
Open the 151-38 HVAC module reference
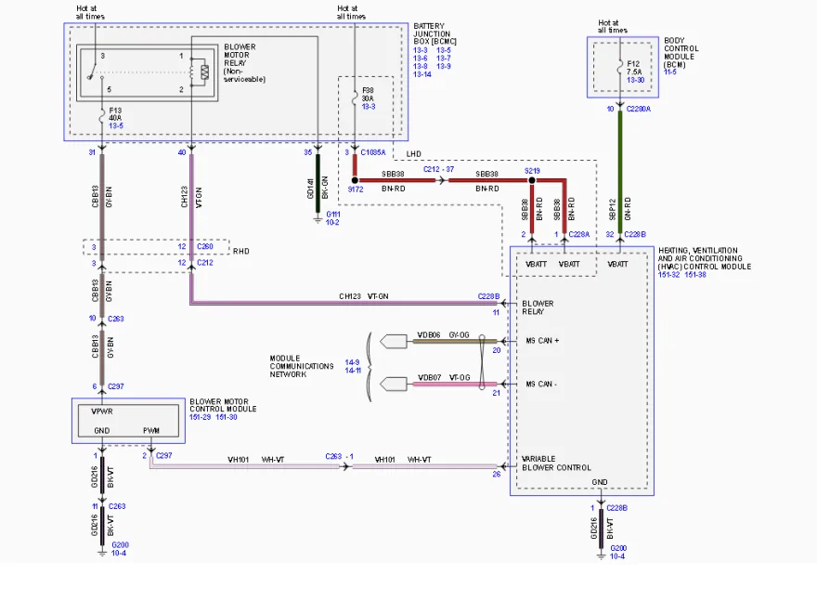coord(695,275)
